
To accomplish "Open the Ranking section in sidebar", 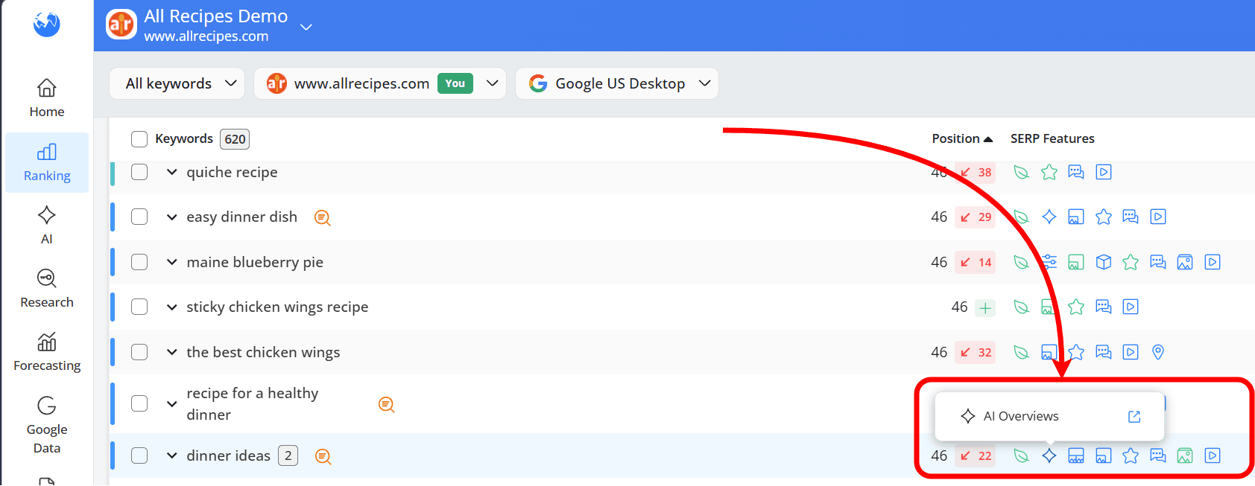I will click(x=47, y=163).
